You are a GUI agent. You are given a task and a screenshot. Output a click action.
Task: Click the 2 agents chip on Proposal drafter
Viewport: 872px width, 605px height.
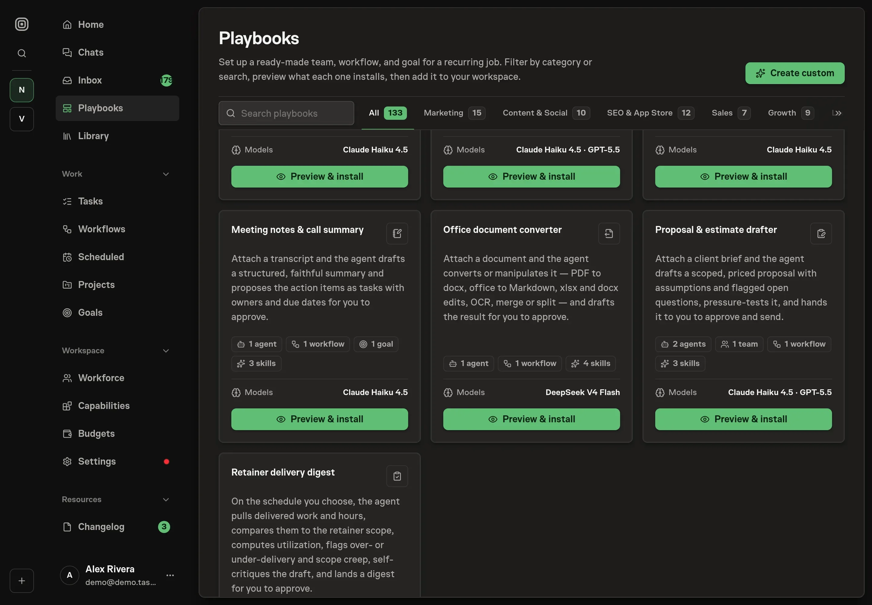coord(683,344)
